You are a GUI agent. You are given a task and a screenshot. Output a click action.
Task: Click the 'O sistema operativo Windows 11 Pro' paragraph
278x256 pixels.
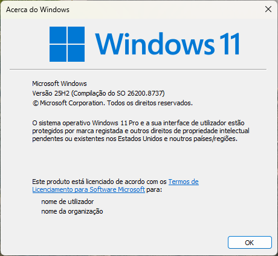141,131
